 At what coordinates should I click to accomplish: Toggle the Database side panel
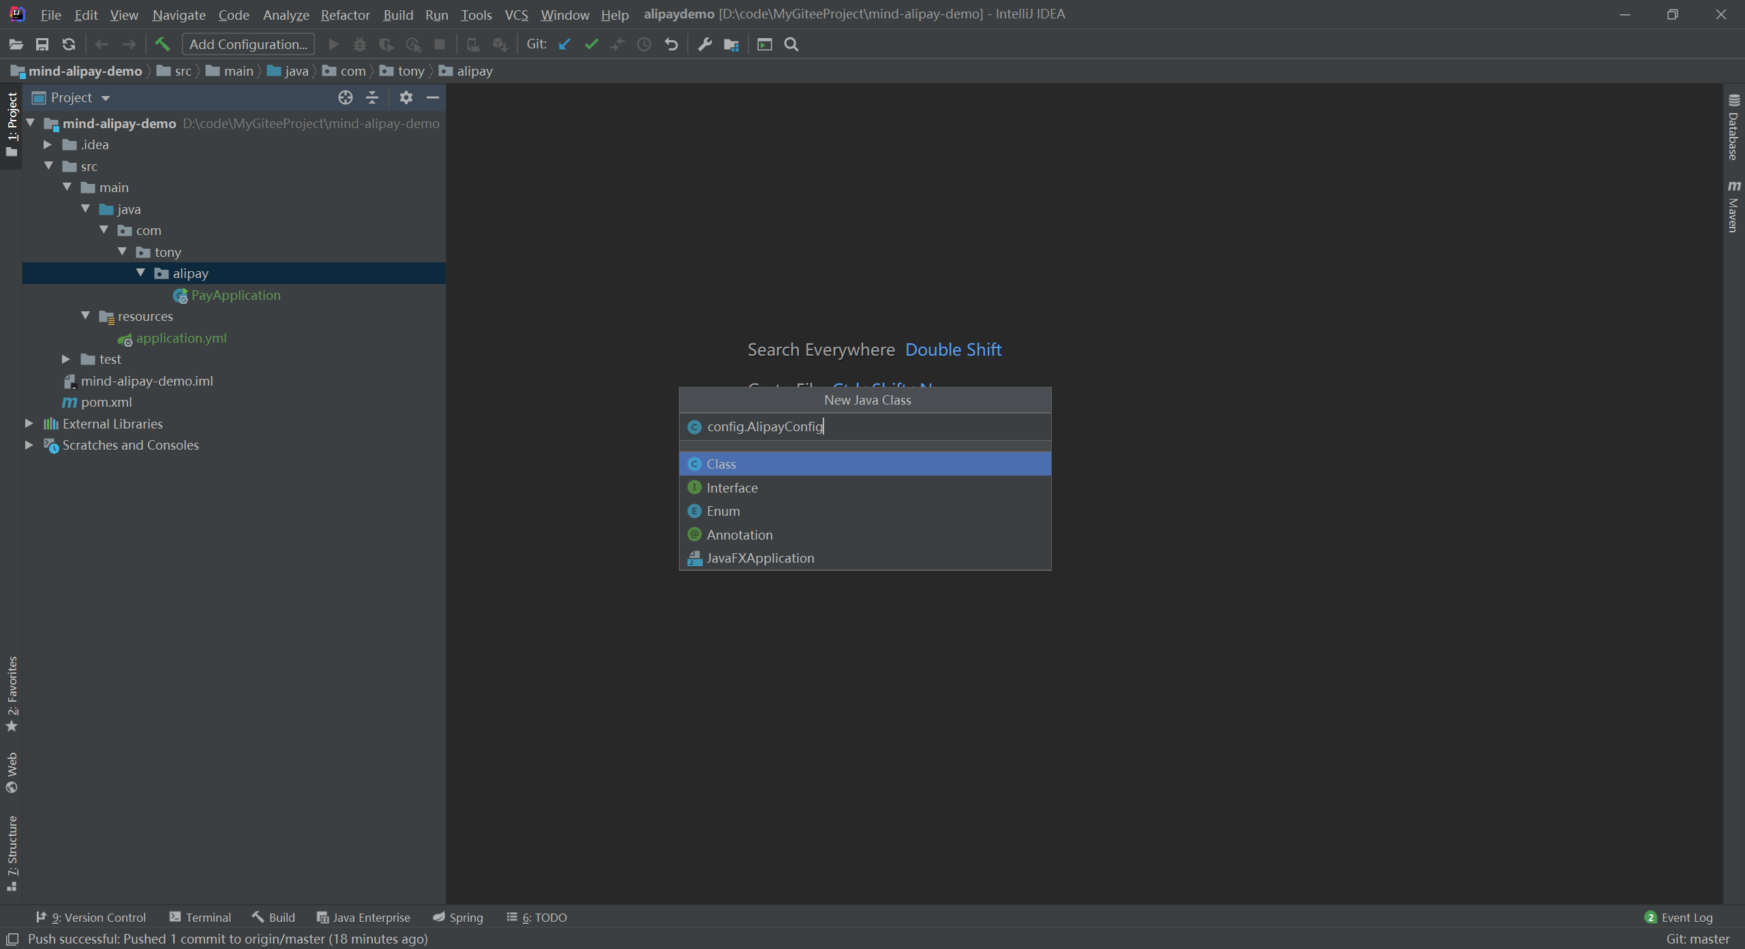click(x=1733, y=128)
